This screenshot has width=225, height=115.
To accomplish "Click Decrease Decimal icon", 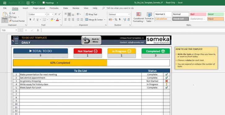I will (128, 20).
